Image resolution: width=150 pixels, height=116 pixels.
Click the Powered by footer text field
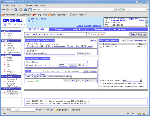click(x=50, y=53)
